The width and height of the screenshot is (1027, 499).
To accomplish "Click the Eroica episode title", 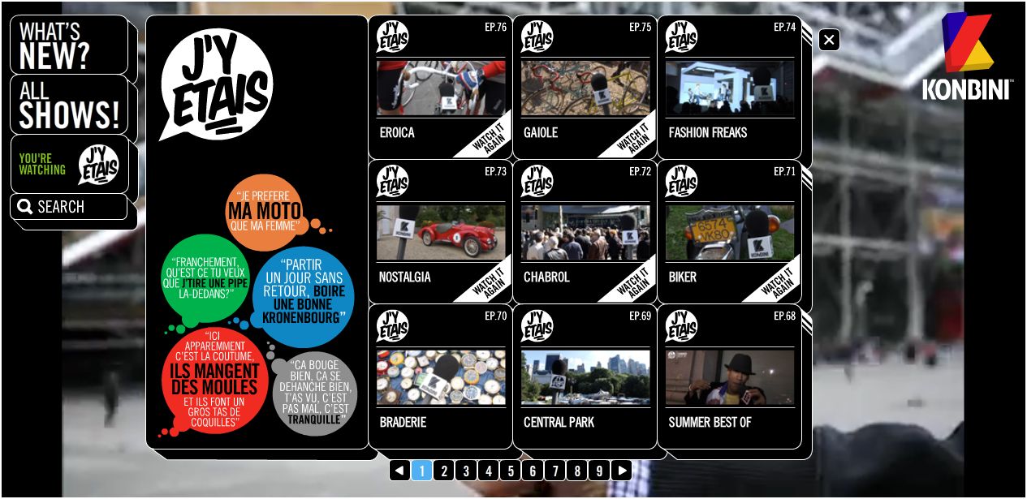I will (397, 132).
